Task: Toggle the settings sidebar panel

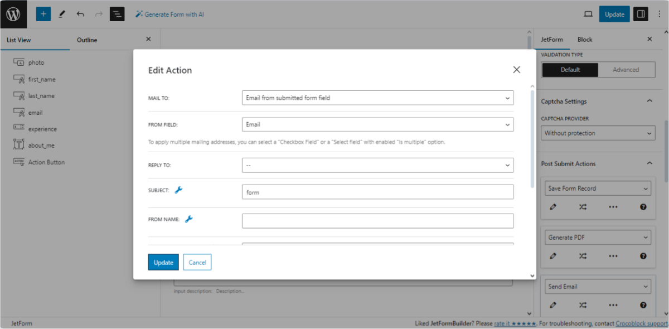Action: pos(641,13)
